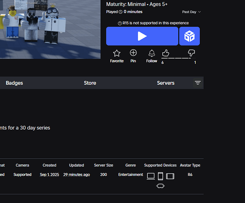
Task: Click the '0 minutes' played time
Action: tap(133, 12)
